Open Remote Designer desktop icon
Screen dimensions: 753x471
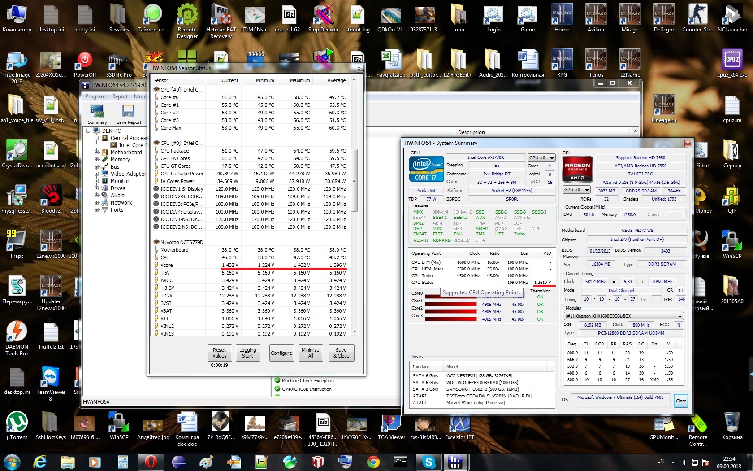coord(187,22)
